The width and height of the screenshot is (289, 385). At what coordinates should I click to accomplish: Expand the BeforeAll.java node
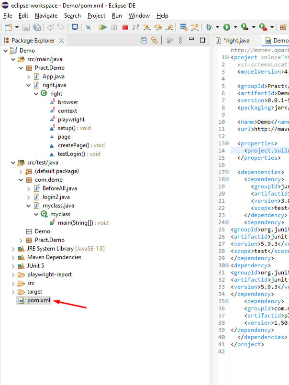click(29, 189)
